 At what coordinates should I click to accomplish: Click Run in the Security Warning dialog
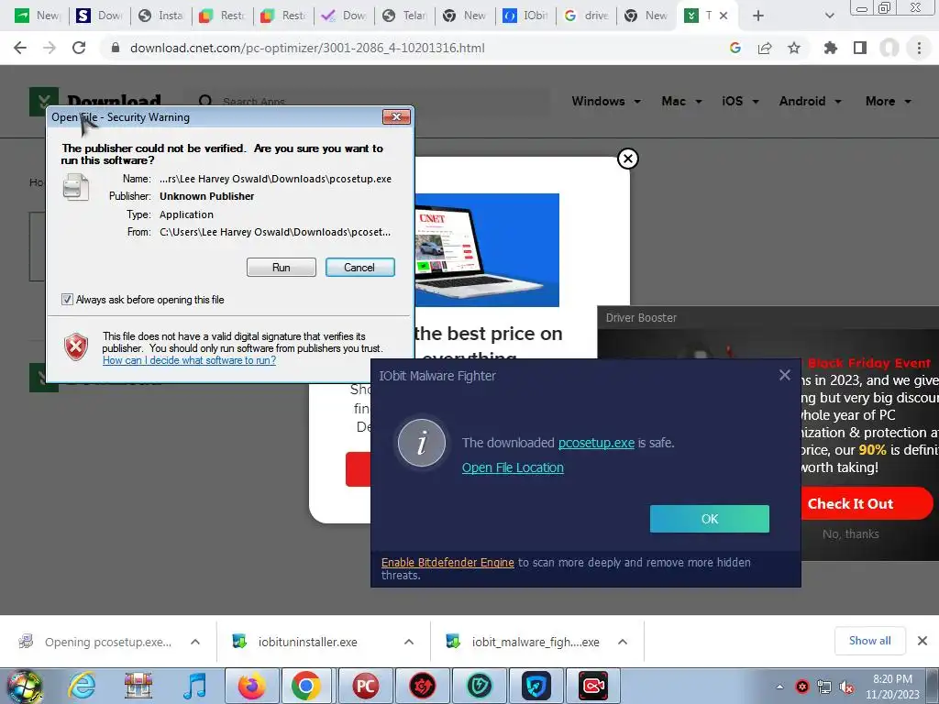[x=281, y=268]
